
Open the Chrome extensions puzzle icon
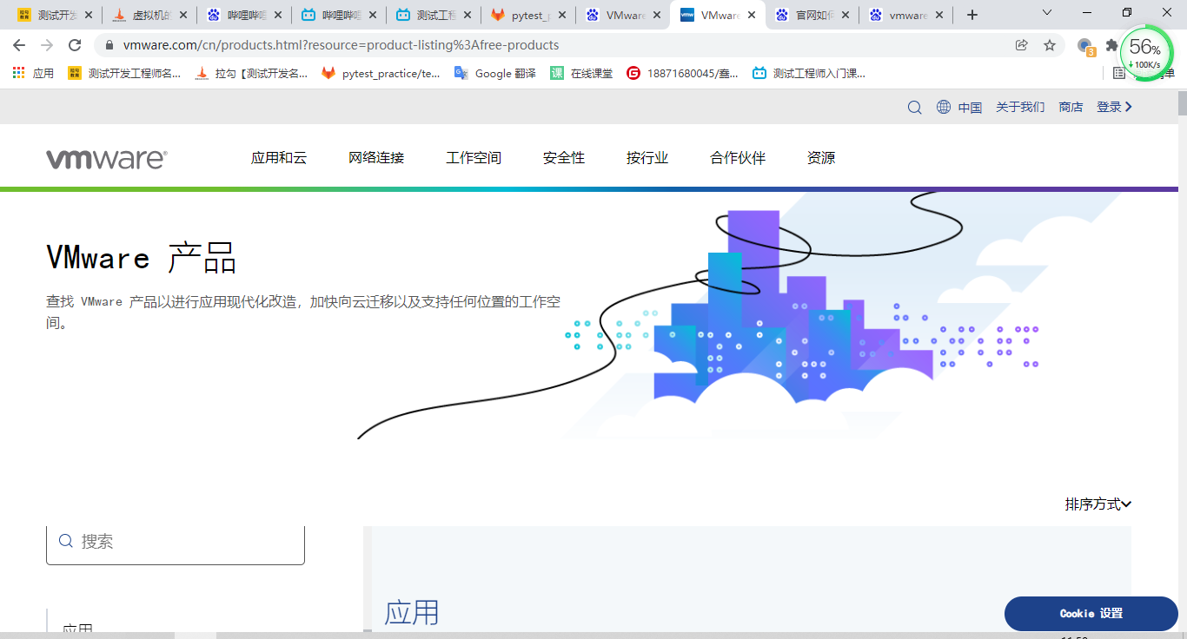point(1111,45)
